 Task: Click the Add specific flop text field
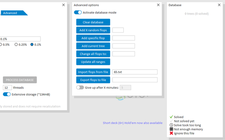tap(123, 38)
